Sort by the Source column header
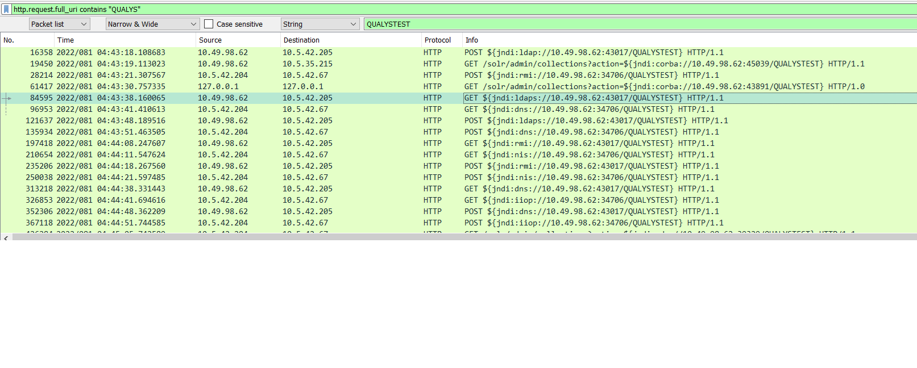 pos(238,40)
